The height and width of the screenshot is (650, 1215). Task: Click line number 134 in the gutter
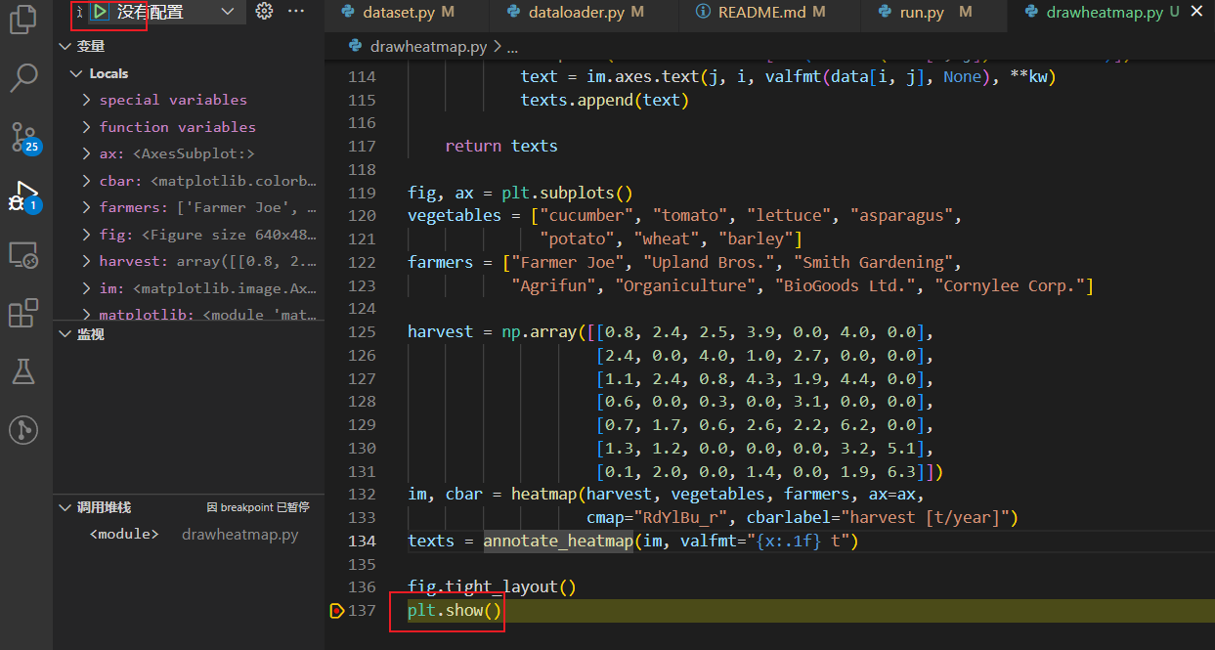point(362,541)
